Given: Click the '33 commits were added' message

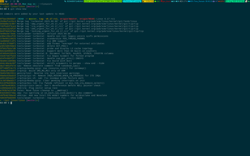Looking at the screenshot, I should click(x=33, y=14).
